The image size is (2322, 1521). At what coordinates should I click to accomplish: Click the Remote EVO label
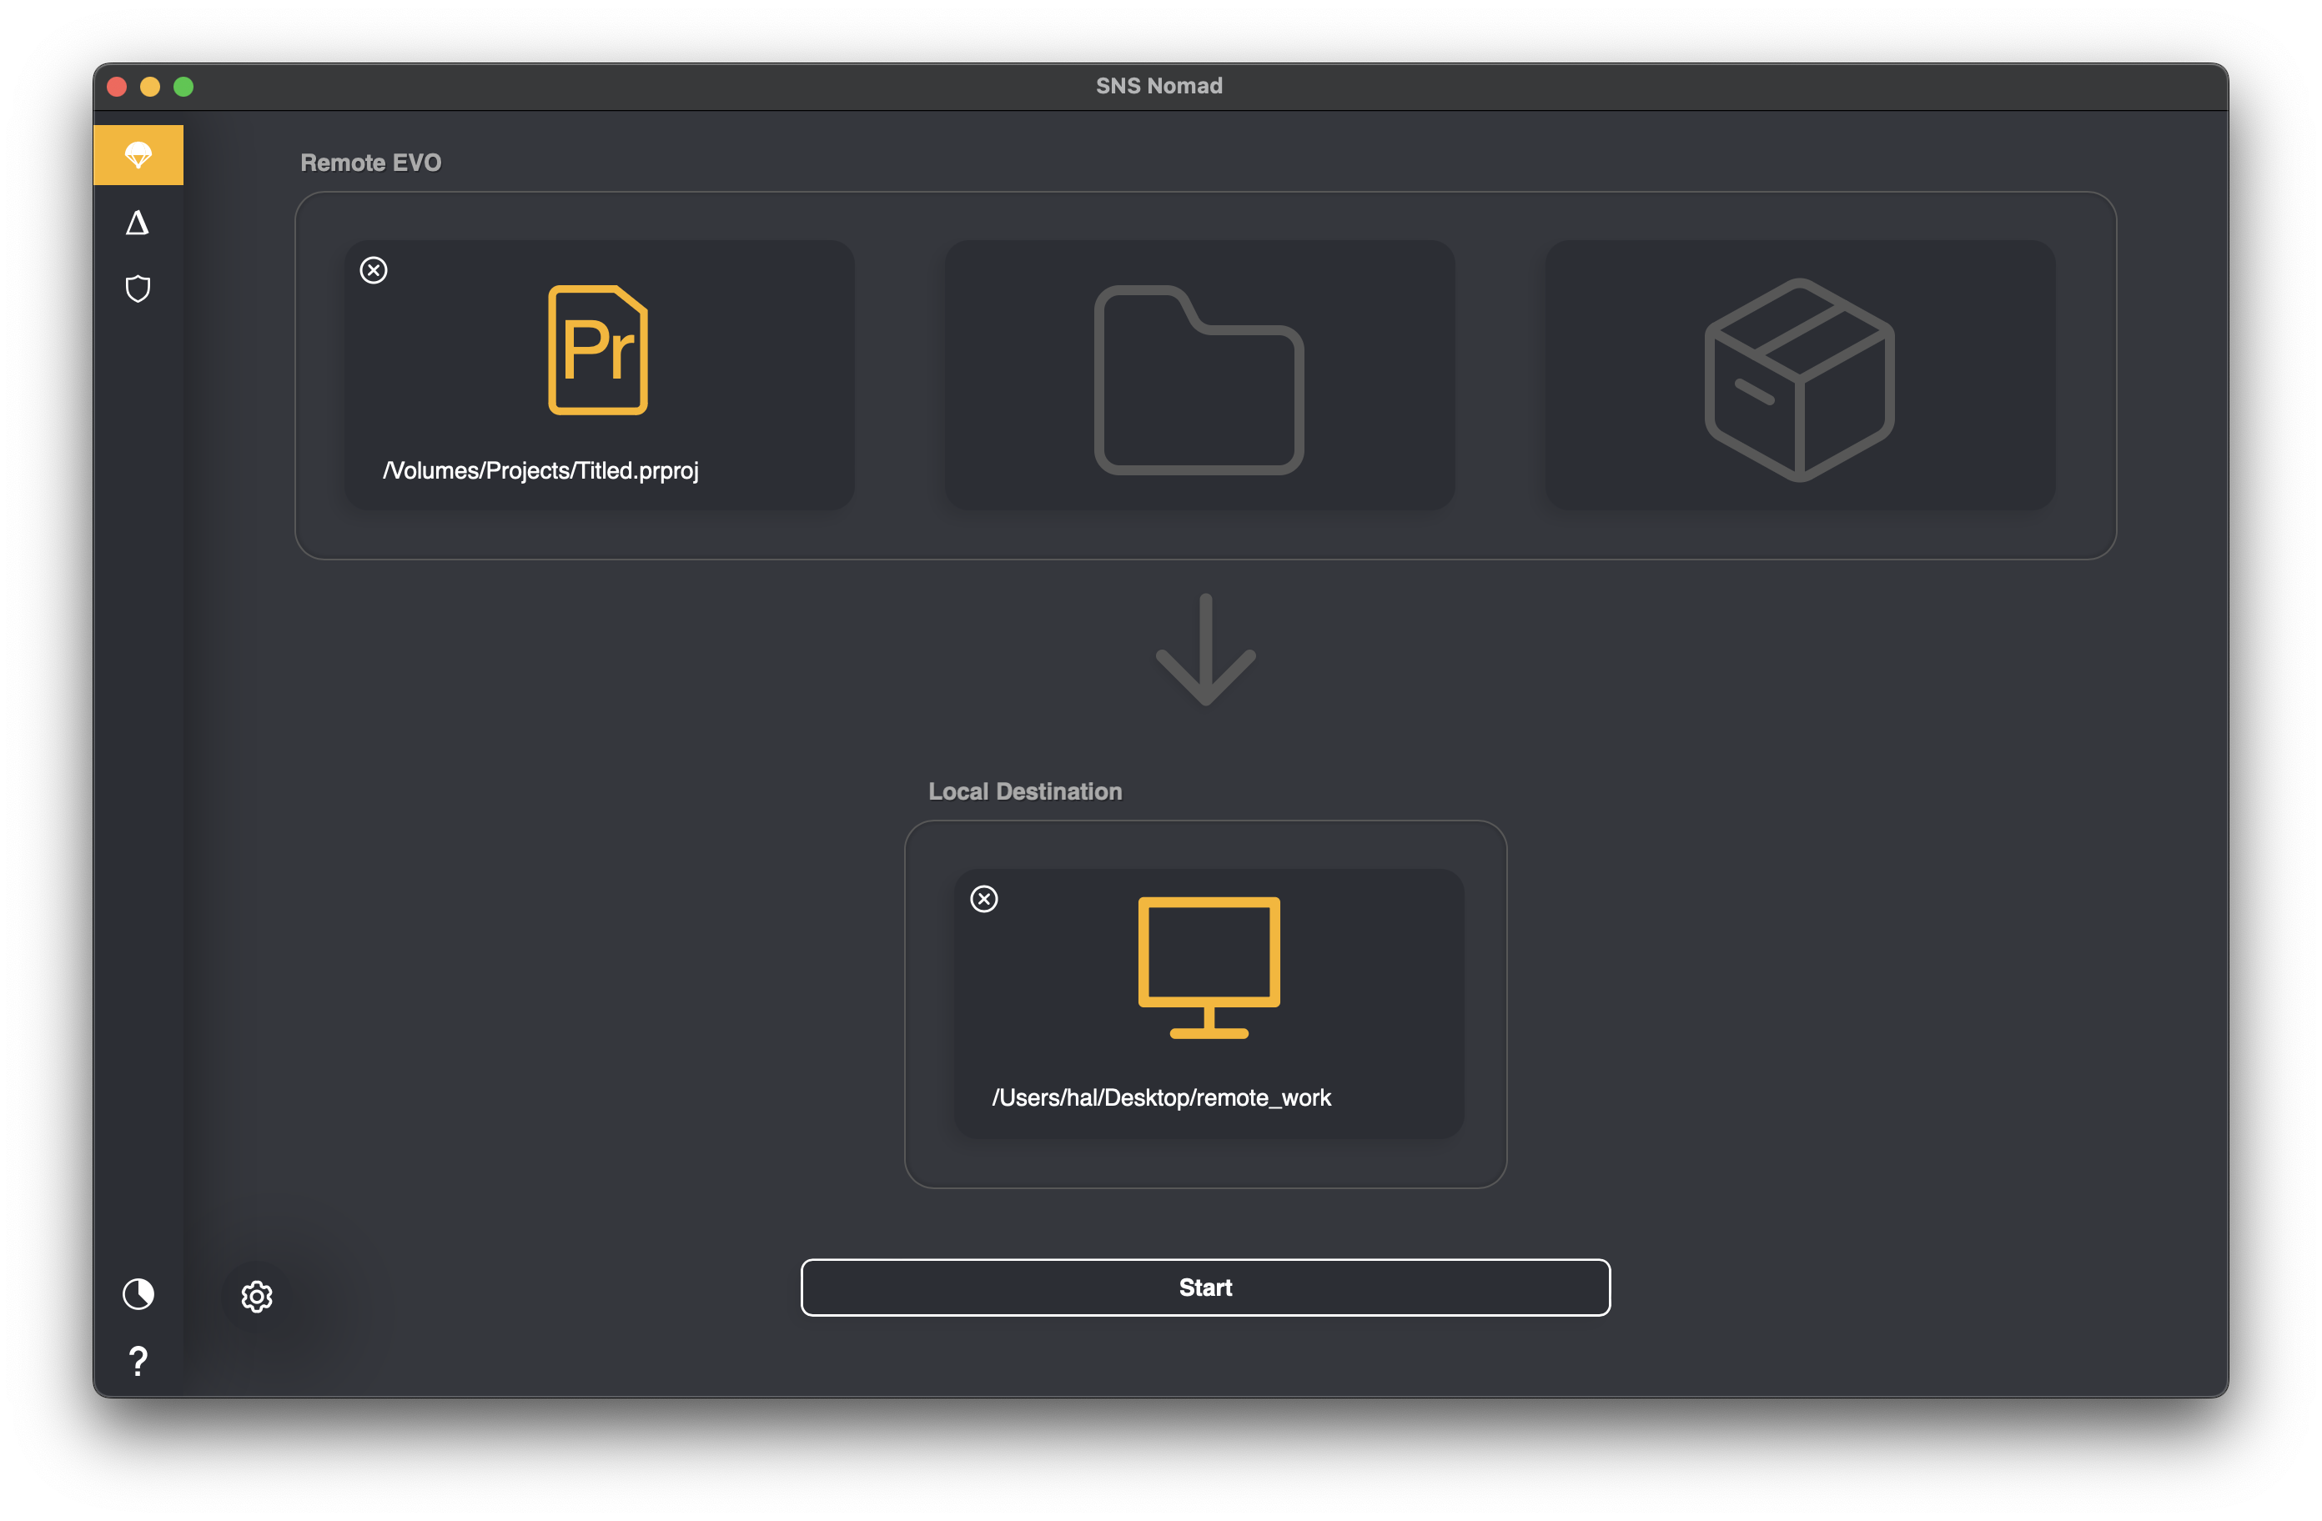click(371, 163)
